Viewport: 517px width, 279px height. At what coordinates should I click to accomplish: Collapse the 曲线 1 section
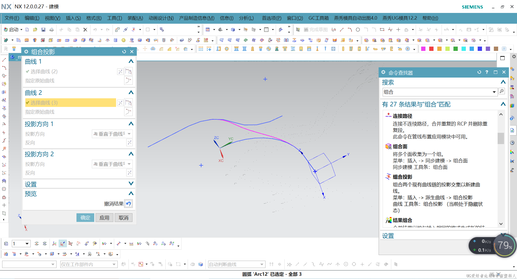pos(131,61)
